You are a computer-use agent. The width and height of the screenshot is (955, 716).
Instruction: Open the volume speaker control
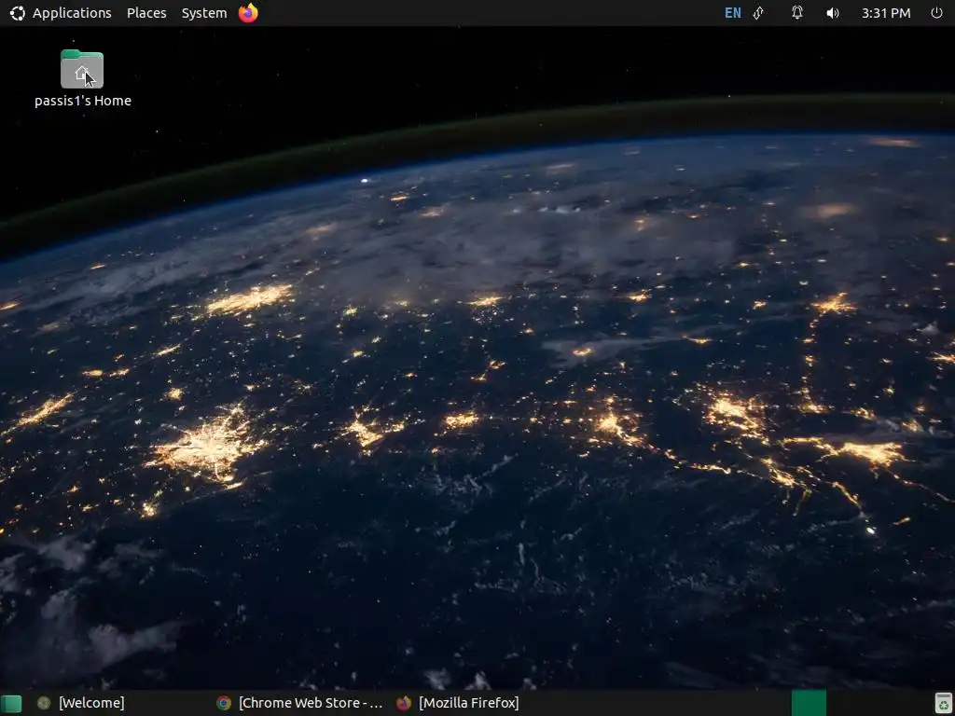[x=833, y=13]
